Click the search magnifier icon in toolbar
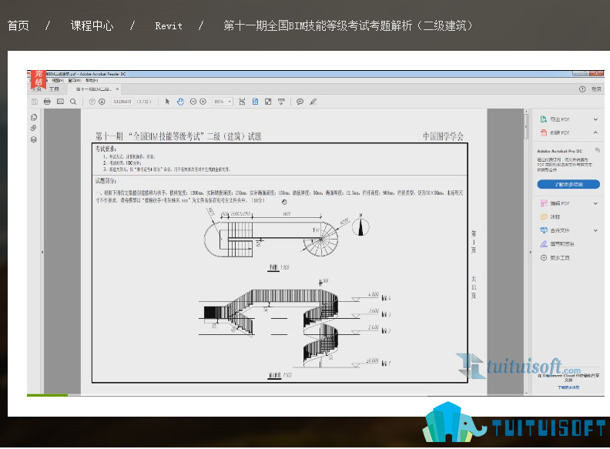610x449 pixels. coord(73,102)
